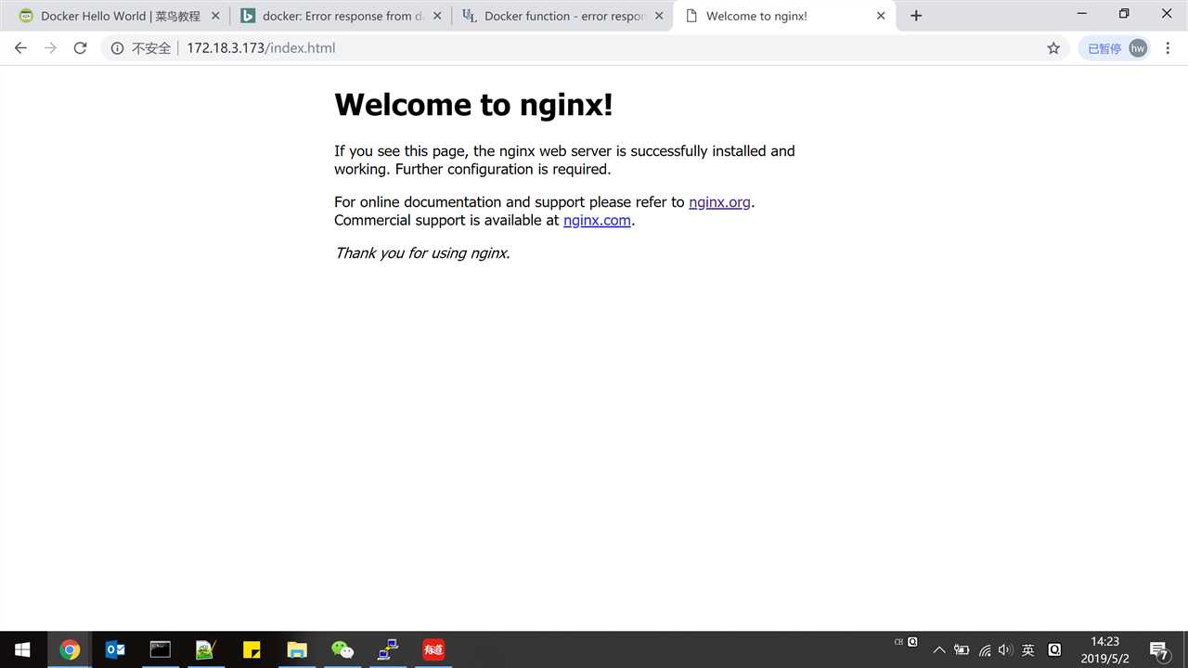Image resolution: width=1188 pixels, height=668 pixels.
Task: Click the 'Thank you for using nginx.' text
Action: [x=422, y=252]
